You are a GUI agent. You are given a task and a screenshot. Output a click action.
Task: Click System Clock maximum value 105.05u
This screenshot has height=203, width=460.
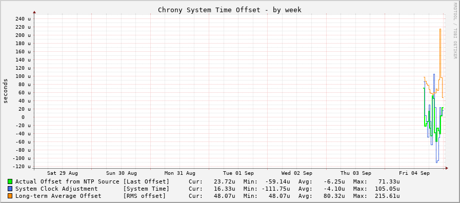click(387, 189)
